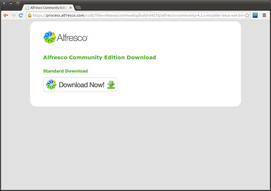Click the Download Now! button
Image resolution: width=271 pixels, height=191 pixels.
pos(81,85)
